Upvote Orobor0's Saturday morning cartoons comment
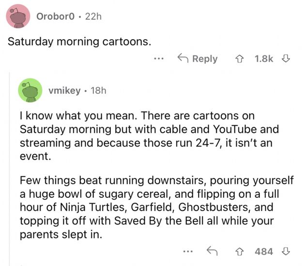The height and width of the screenshot is (266, 305). 240,59
